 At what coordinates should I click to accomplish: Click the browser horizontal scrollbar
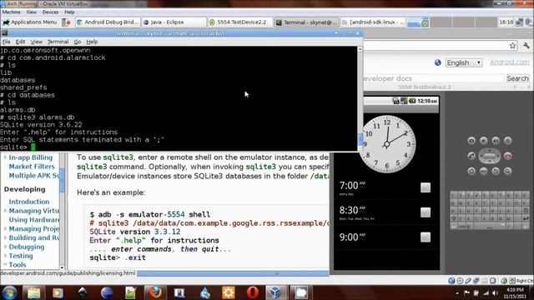(233, 273)
